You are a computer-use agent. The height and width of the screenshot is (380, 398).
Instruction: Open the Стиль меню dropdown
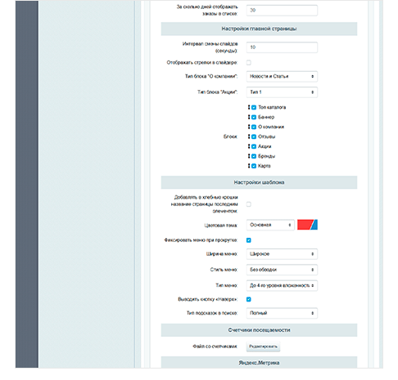[282, 270]
